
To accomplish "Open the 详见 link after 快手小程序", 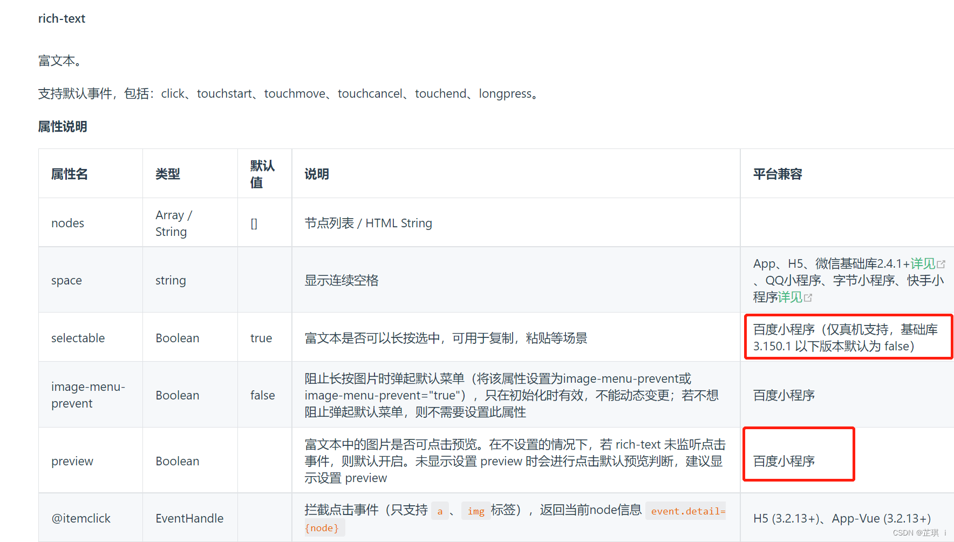I will point(790,297).
